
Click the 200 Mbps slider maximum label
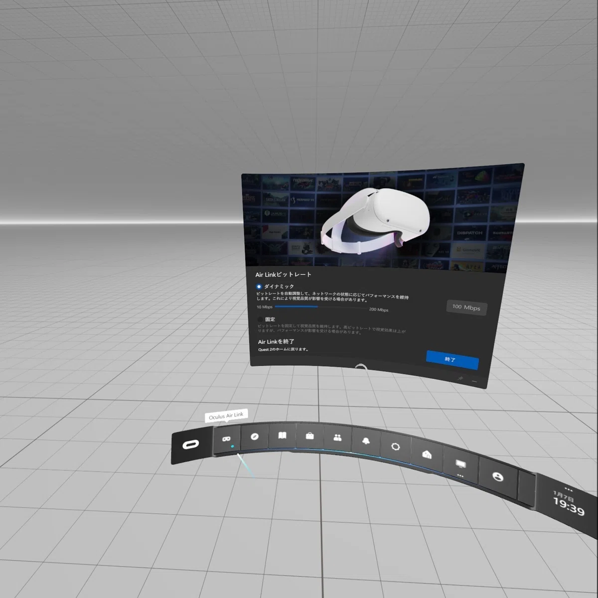click(379, 309)
